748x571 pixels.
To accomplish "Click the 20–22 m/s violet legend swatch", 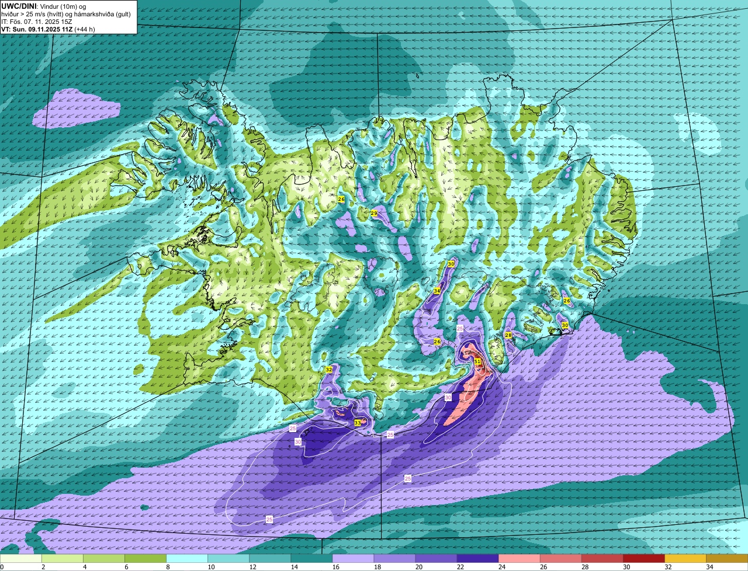I will click(436, 559).
